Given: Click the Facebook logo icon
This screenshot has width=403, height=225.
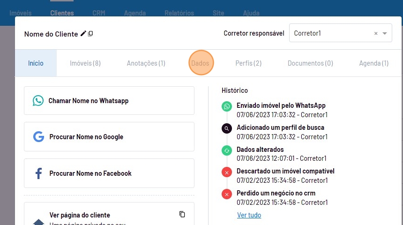Looking at the screenshot, I should [x=38, y=173].
